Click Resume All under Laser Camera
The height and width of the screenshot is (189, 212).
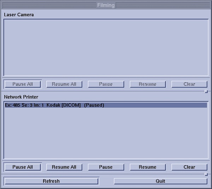[64, 84]
